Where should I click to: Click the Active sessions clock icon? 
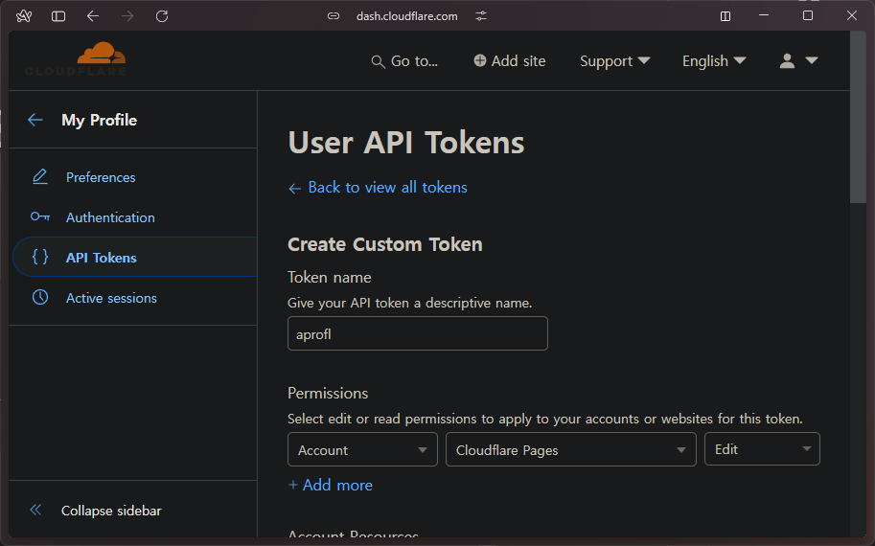[x=40, y=297]
